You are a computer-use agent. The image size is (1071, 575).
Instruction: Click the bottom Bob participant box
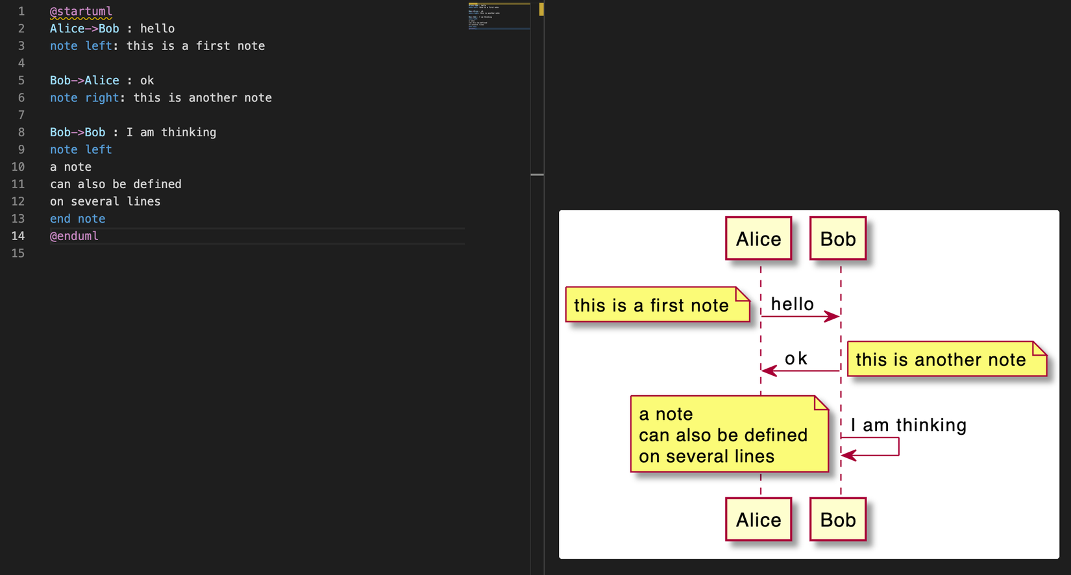[x=837, y=520]
